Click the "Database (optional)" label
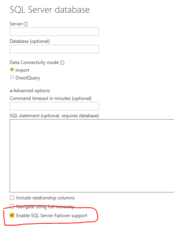This screenshot has width=174, height=226. 30,41
